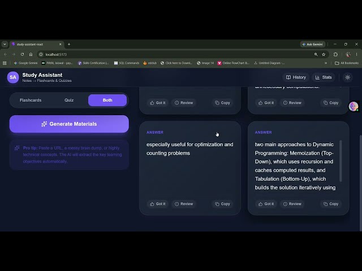Screen dimensions: 362x271
Task: Click browser home icon
Action: [31, 54]
